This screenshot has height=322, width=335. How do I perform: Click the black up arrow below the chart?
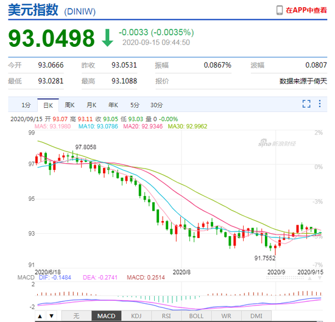40,316
